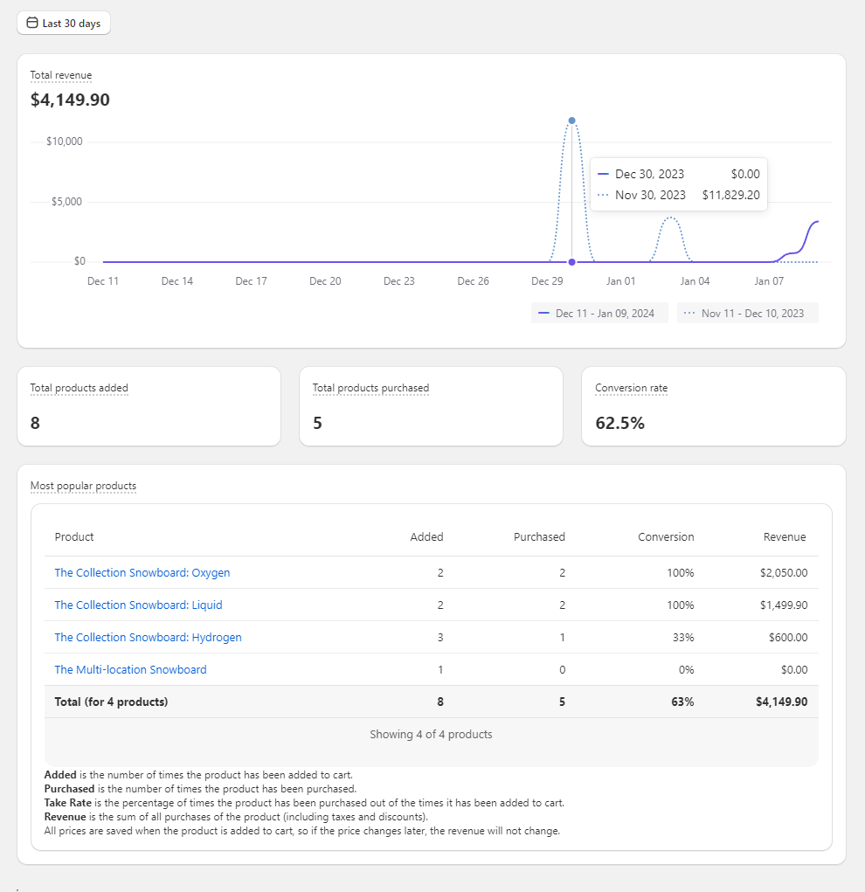Click the Total revenue label

(61, 75)
